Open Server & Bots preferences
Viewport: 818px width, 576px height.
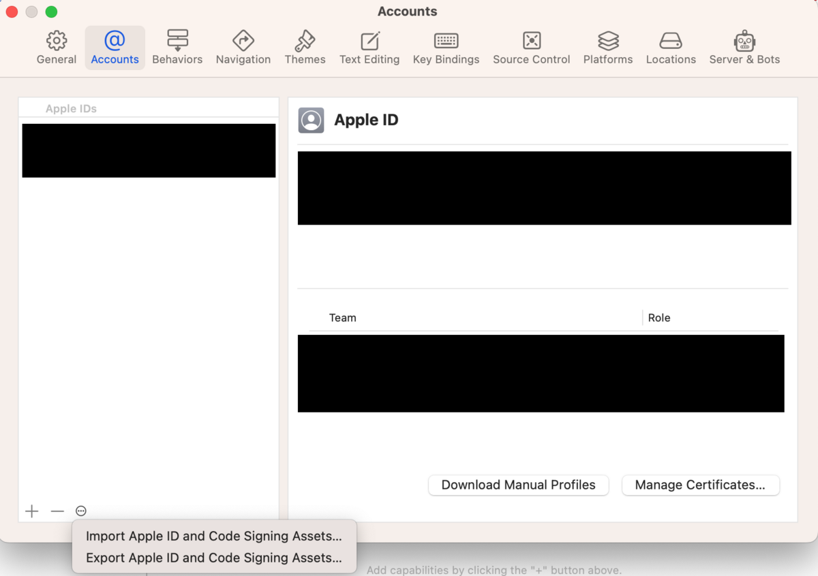tap(744, 48)
